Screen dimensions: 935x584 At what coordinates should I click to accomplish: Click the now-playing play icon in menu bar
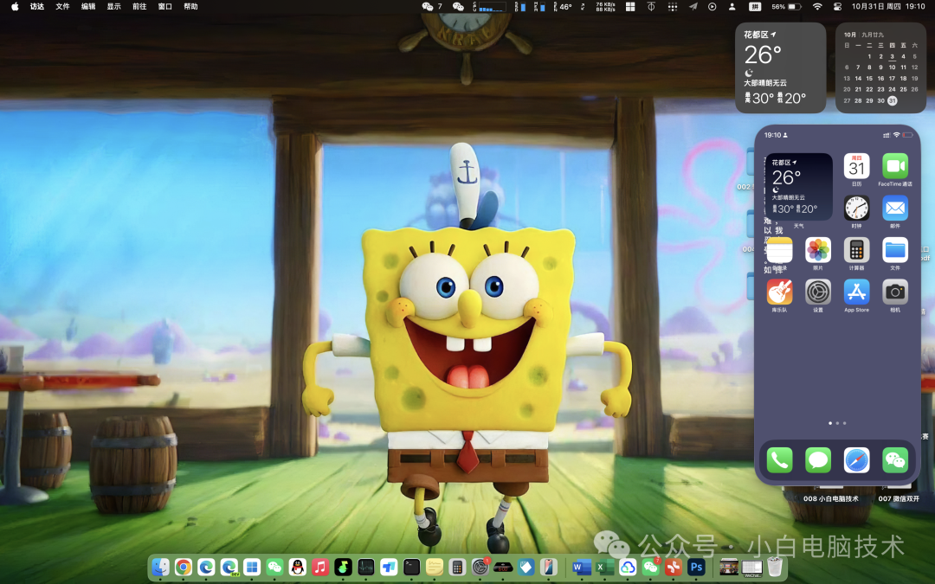click(712, 7)
